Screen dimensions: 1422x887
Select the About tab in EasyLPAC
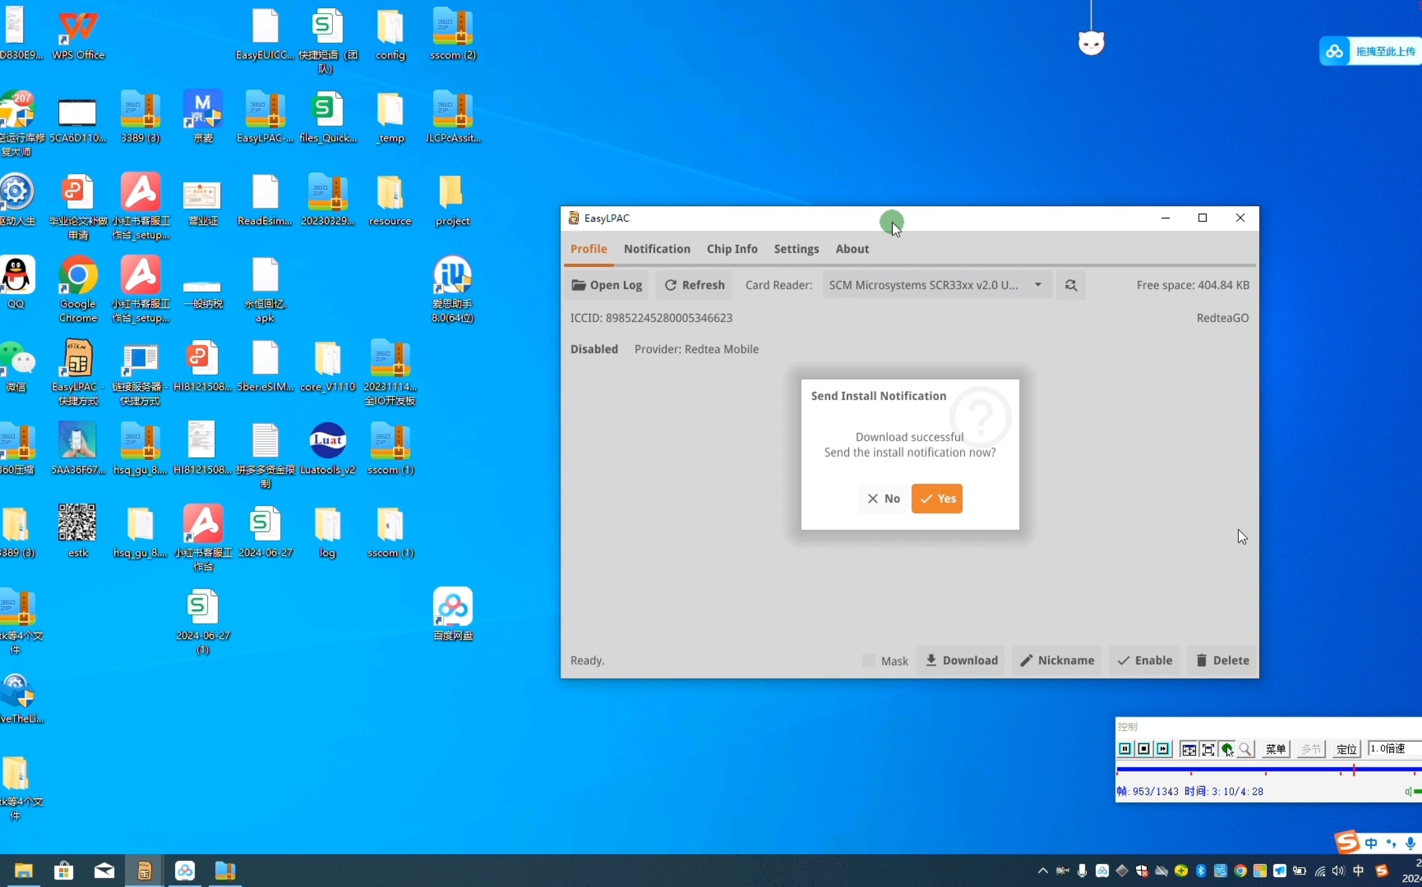coord(852,248)
